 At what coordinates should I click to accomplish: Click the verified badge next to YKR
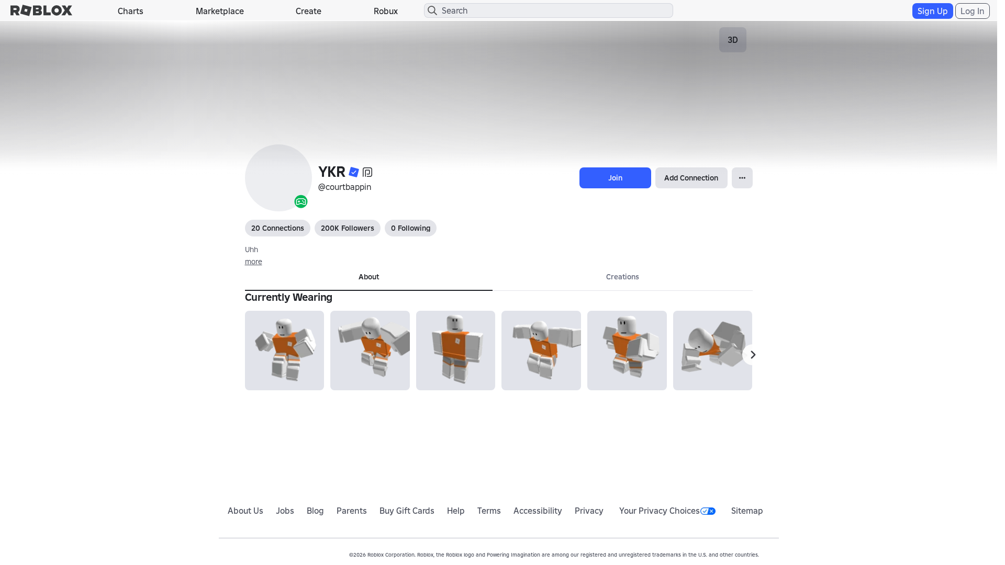(354, 172)
